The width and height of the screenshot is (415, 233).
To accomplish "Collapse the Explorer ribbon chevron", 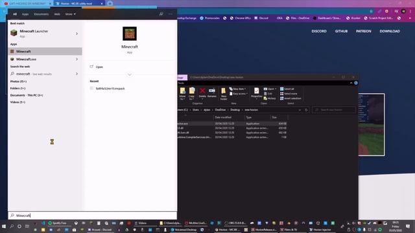I will [x=351, y=83].
